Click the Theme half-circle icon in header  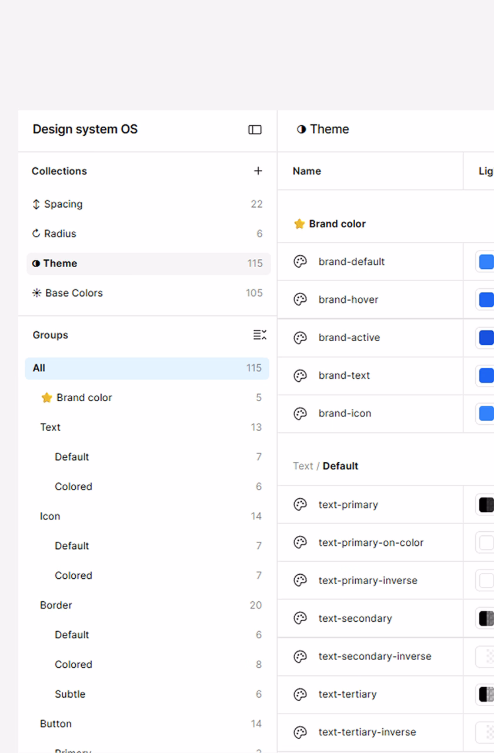tap(301, 129)
